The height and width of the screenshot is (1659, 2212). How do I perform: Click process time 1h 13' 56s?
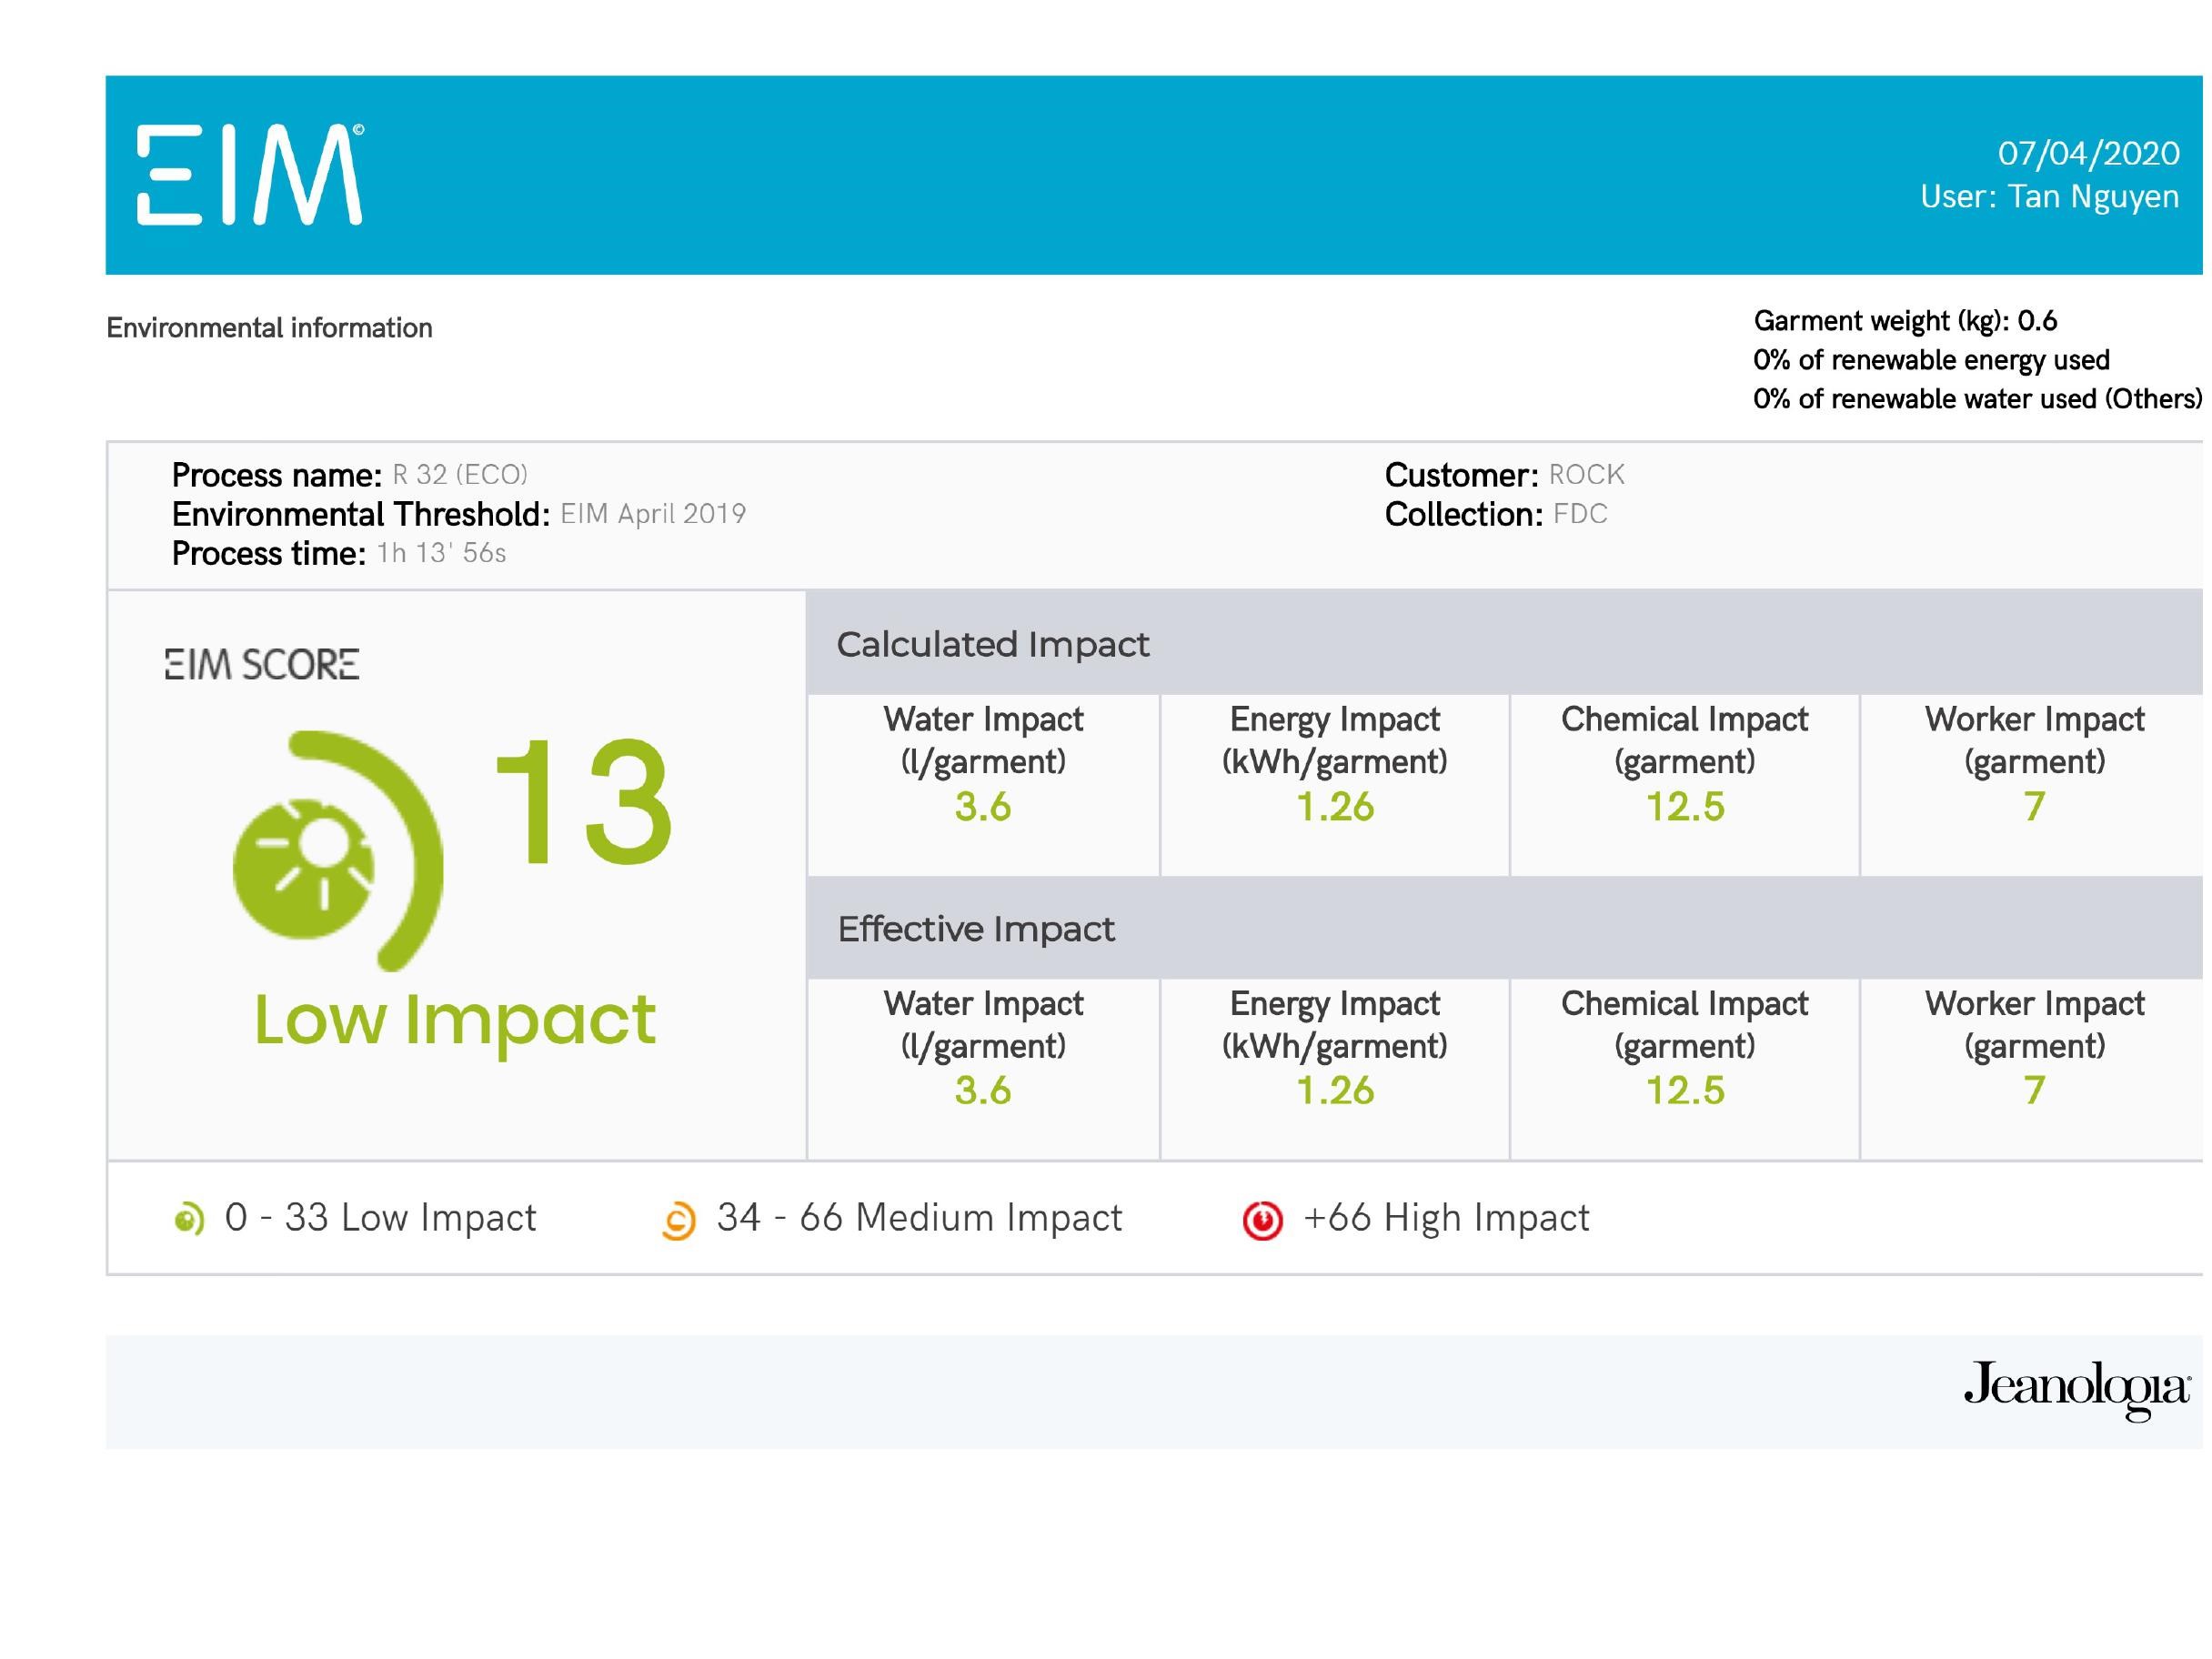pos(441,553)
